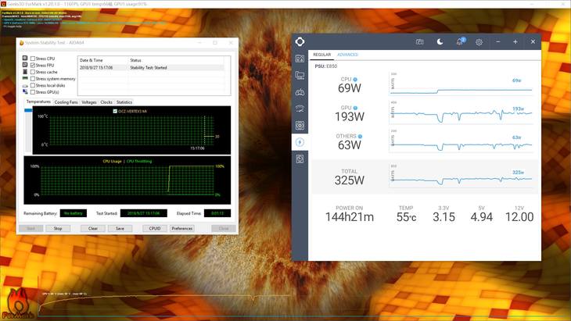
Task: Click the Save button
Action: pos(120,228)
